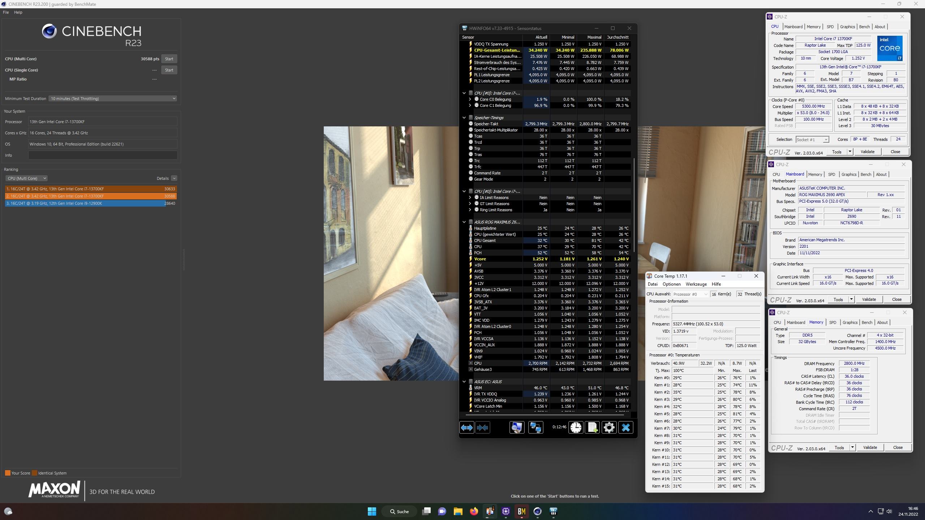This screenshot has height=520, width=925.
Task: Click the Cinebench Info input field
Action: coord(103,155)
